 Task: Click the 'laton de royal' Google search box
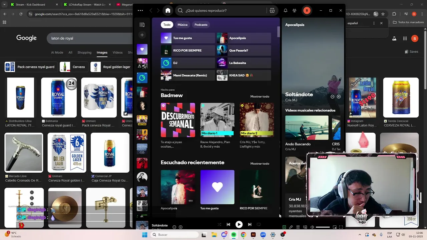[x=89, y=38]
